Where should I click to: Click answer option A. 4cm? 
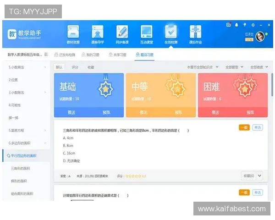68,138
